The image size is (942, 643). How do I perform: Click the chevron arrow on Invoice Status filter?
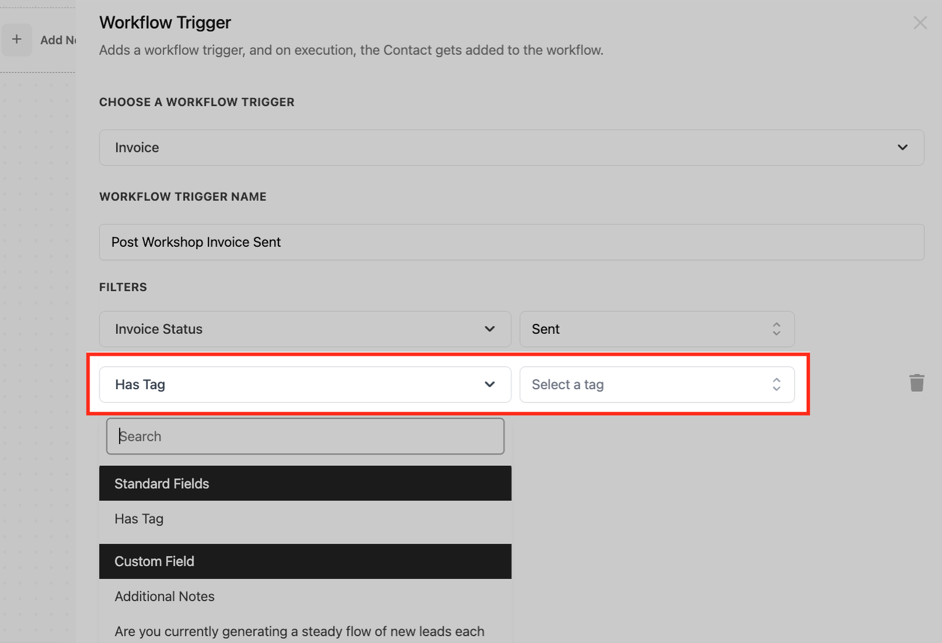[489, 329]
